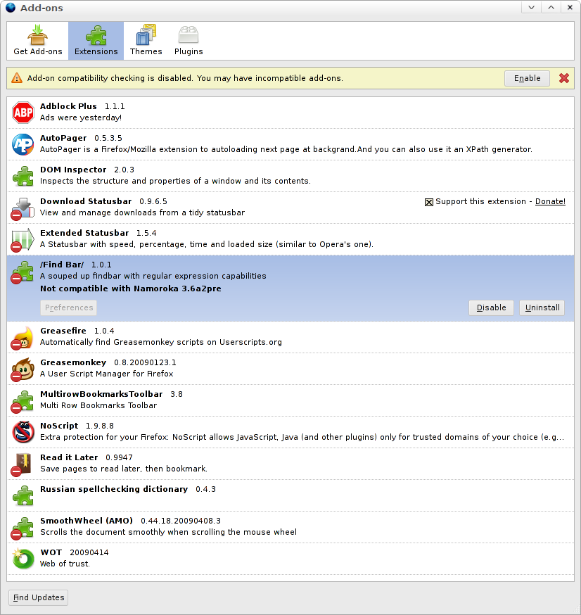Click the disabled Preferences button
The image size is (581, 615).
pyautogui.click(x=69, y=307)
